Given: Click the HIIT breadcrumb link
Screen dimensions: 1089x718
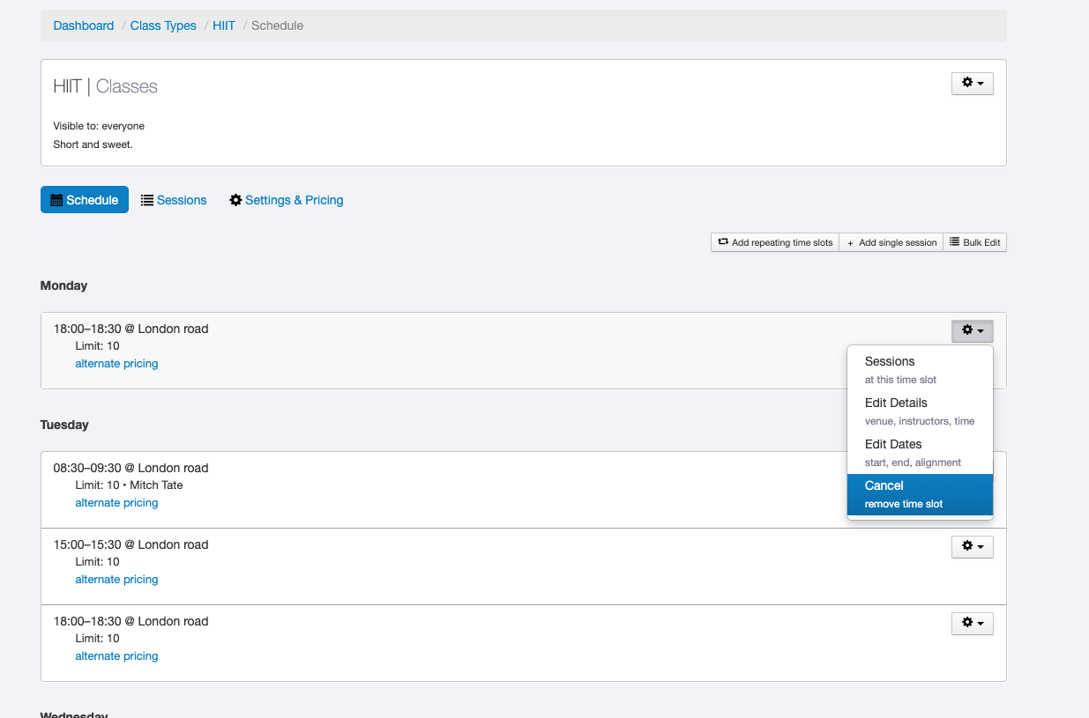Looking at the screenshot, I should tap(224, 26).
